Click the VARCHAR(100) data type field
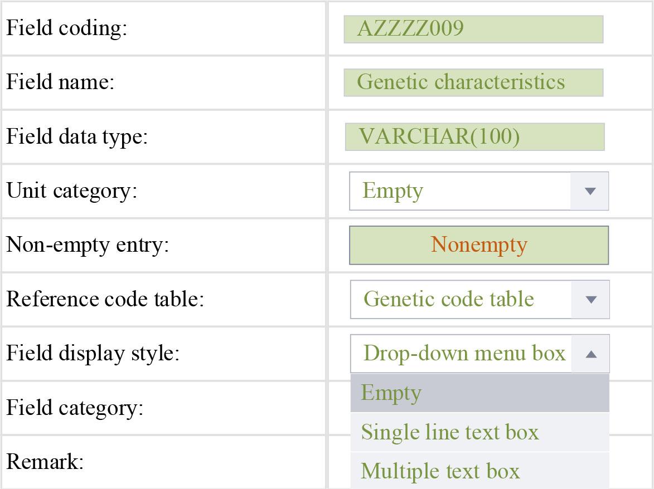 coord(474,137)
